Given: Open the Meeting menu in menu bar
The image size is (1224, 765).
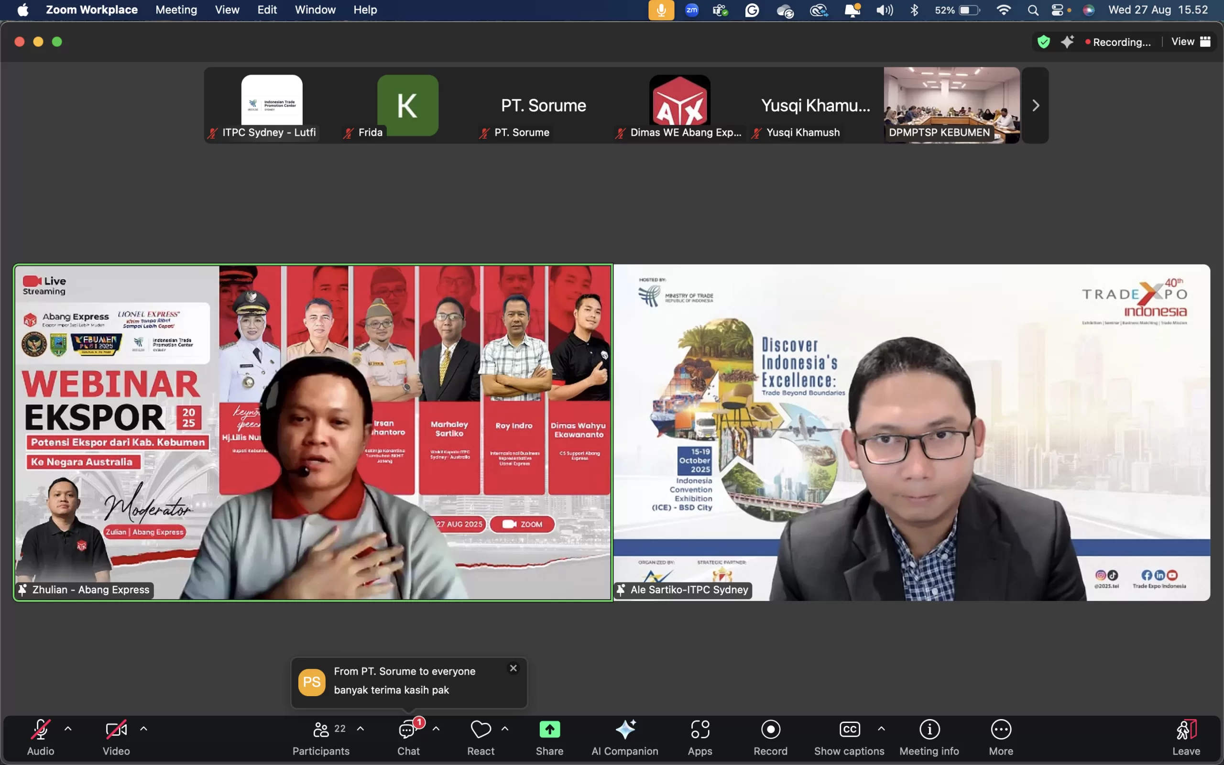Looking at the screenshot, I should 176,10.
